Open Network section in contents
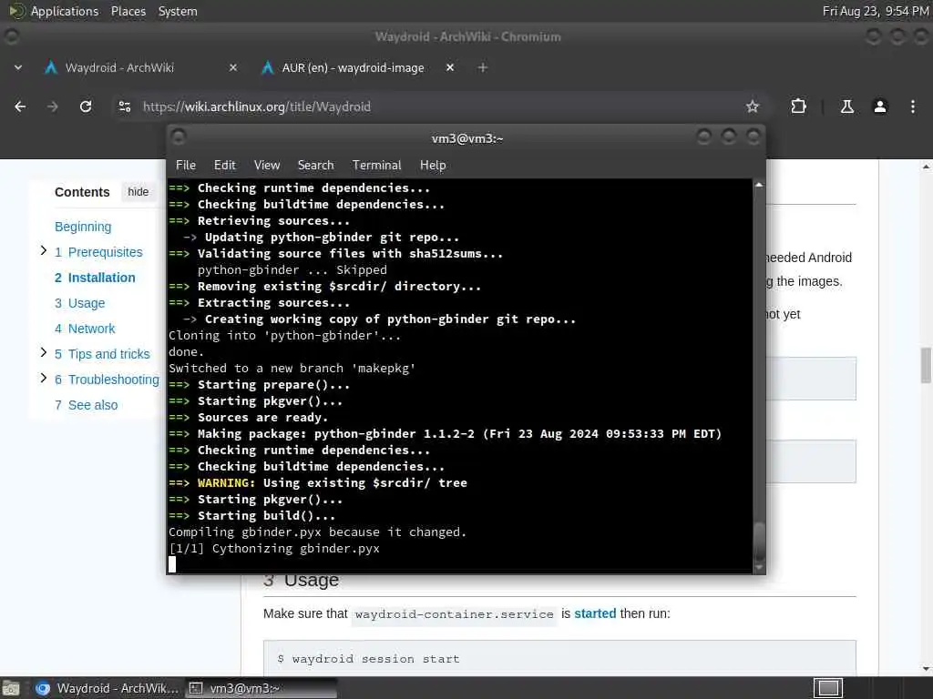 [x=85, y=329]
